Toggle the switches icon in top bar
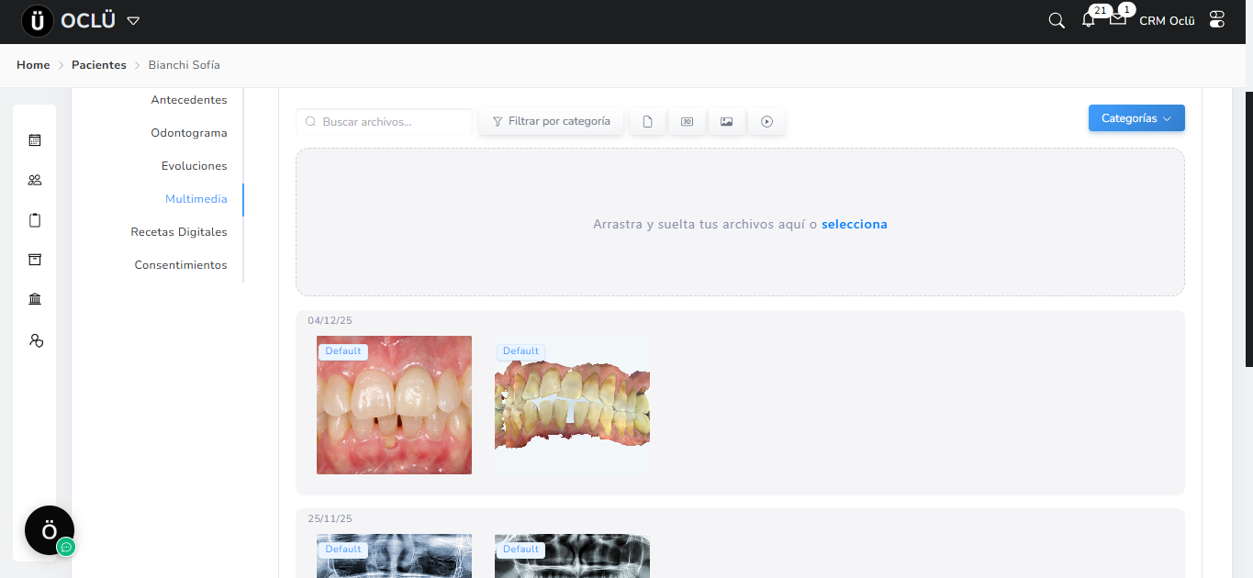Image resolution: width=1253 pixels, height=578 pixels. [1217, 19]
